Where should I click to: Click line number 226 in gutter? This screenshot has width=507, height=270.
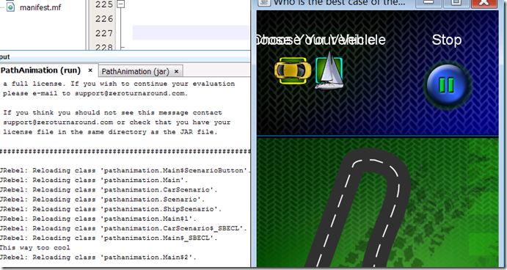104,19
